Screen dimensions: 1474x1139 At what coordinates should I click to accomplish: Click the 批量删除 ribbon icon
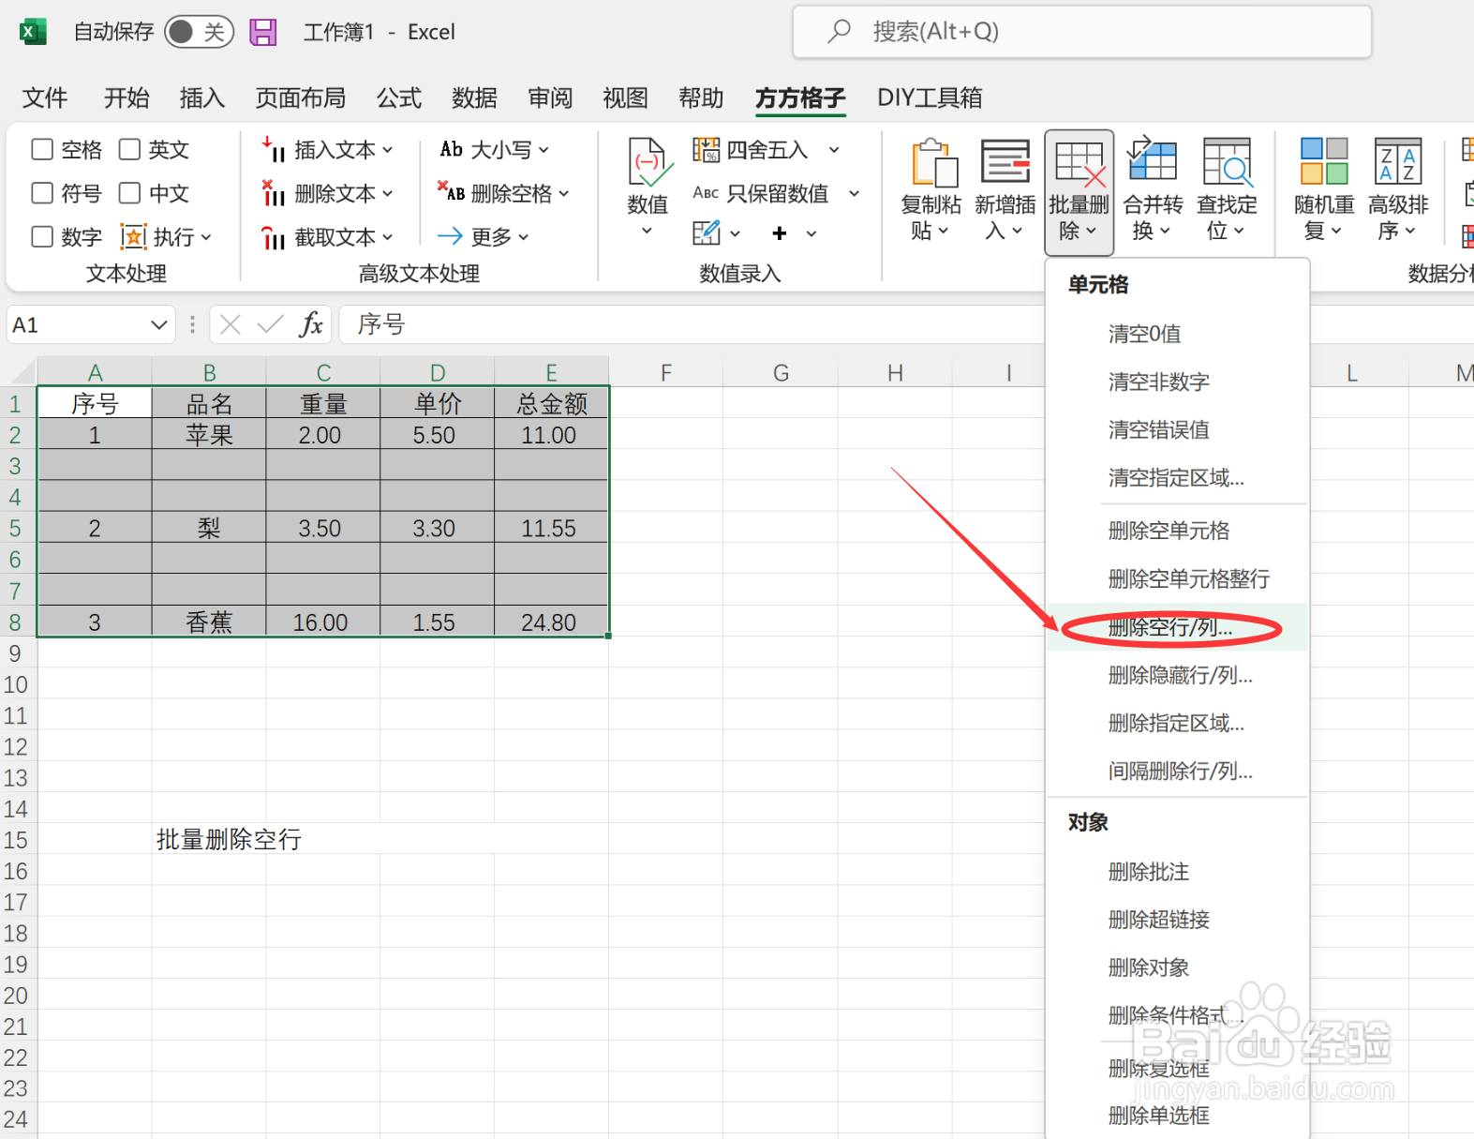pyautogui.click(x=1079, y=162)
